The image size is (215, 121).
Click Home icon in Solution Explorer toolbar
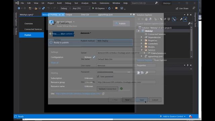[x=146, y=19]
